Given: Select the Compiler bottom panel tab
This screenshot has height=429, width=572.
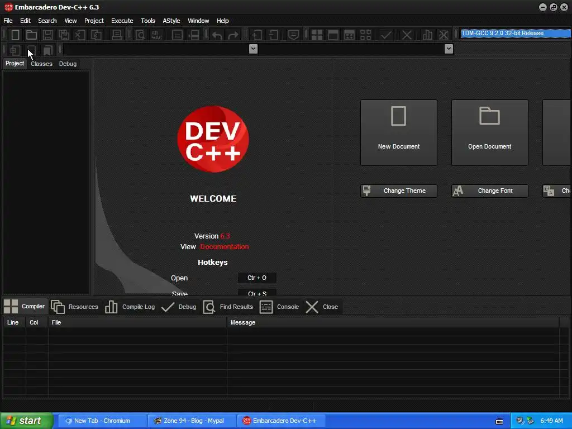Looking at the screenshot, I should click(x=25, y=307).
